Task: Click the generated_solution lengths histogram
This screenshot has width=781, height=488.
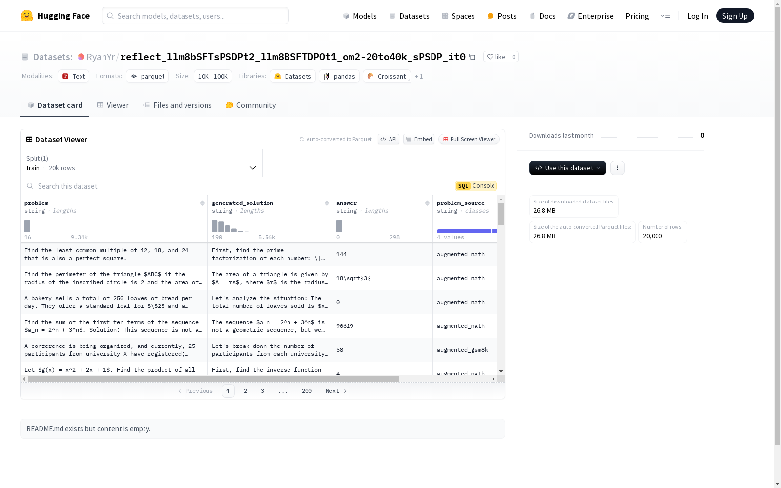Action: coord(244,226)
